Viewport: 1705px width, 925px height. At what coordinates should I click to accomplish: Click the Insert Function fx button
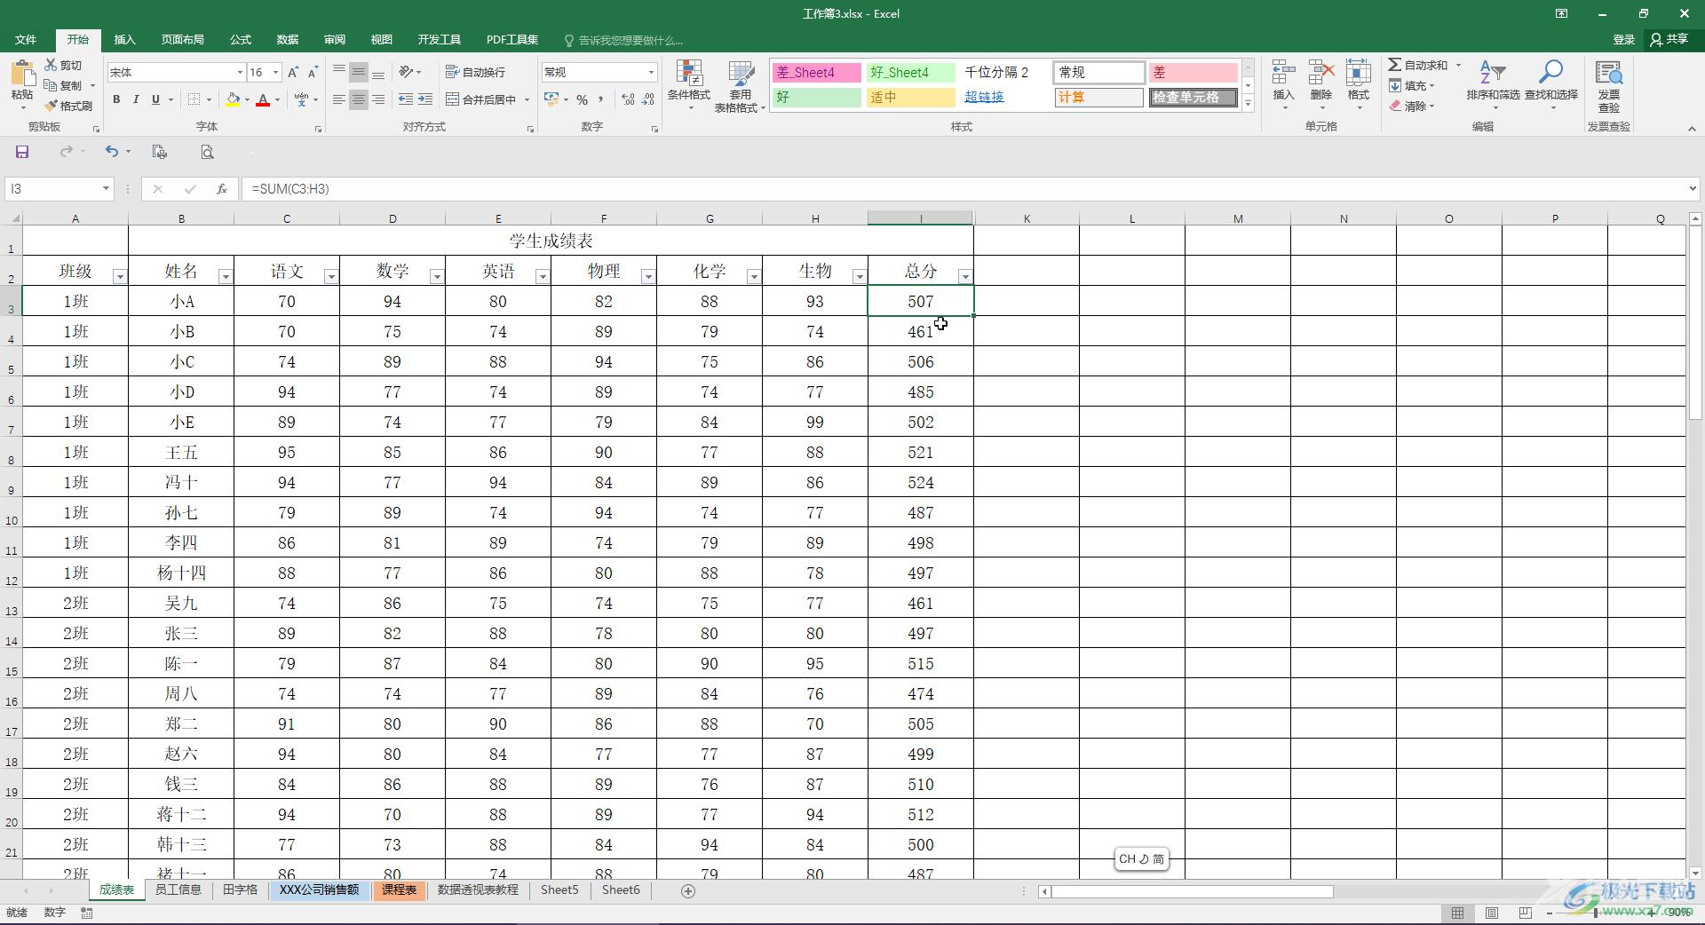pyautogui.click(x=222, y=189)
